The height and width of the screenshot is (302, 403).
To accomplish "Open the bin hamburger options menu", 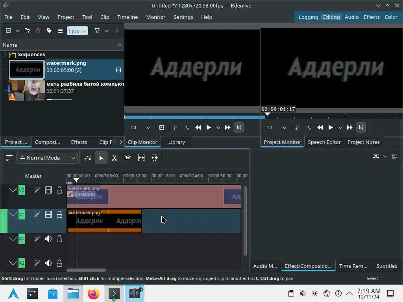I will tap(60, 31).
